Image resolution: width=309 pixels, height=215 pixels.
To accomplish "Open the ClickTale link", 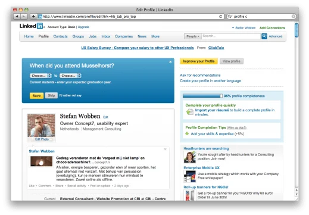I will coord(216,48).
